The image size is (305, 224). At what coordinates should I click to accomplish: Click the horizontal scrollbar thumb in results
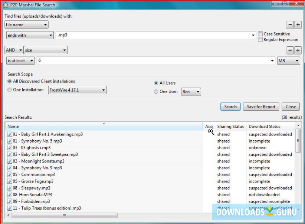pos(65,215)
